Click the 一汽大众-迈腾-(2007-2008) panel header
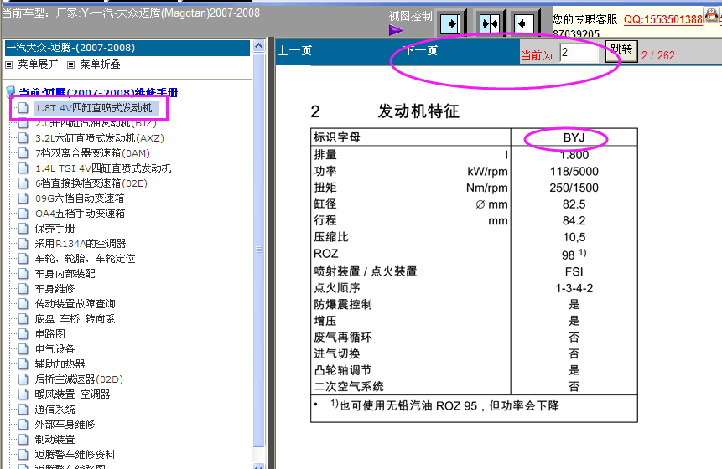722x469 pixels. point(127,48)
